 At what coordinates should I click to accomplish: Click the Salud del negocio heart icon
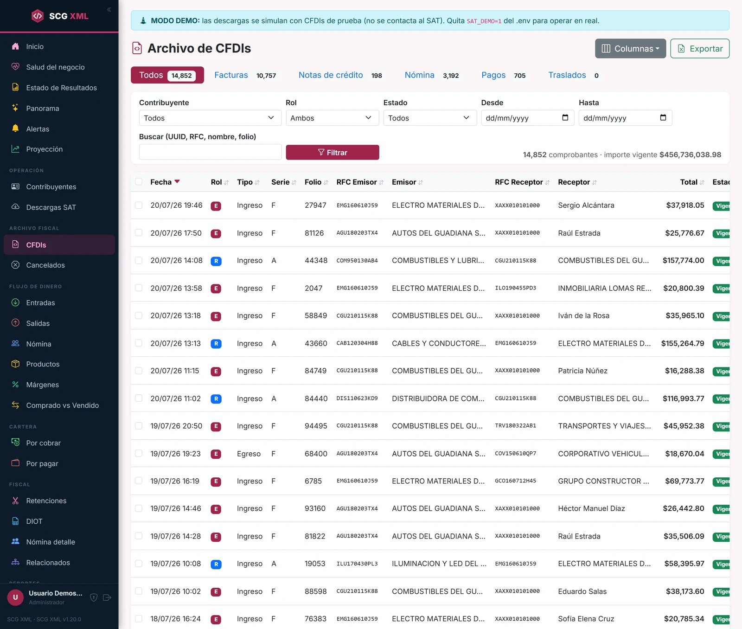[15, 67]
